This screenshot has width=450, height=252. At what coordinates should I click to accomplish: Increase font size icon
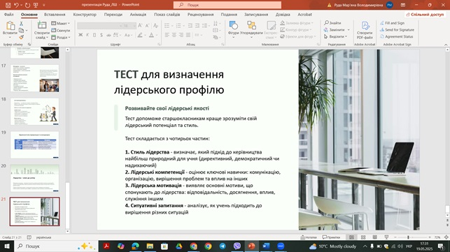coord(140,26)
